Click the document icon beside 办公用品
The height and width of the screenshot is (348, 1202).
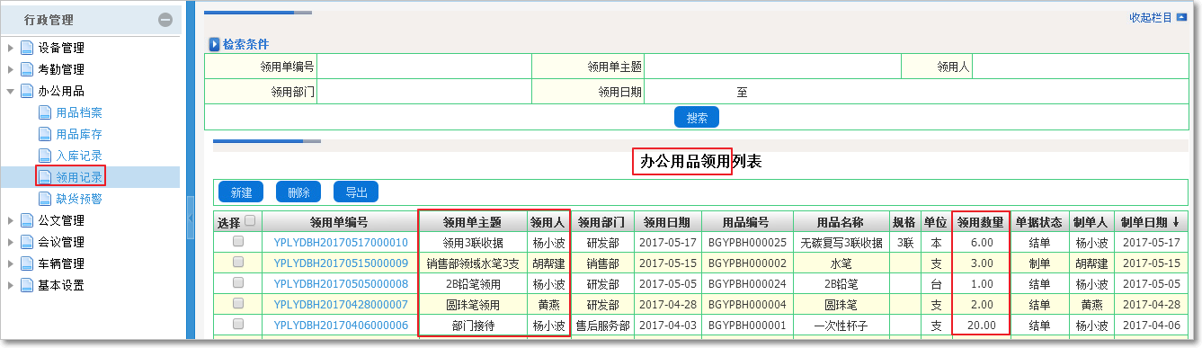tap(27, 91)
